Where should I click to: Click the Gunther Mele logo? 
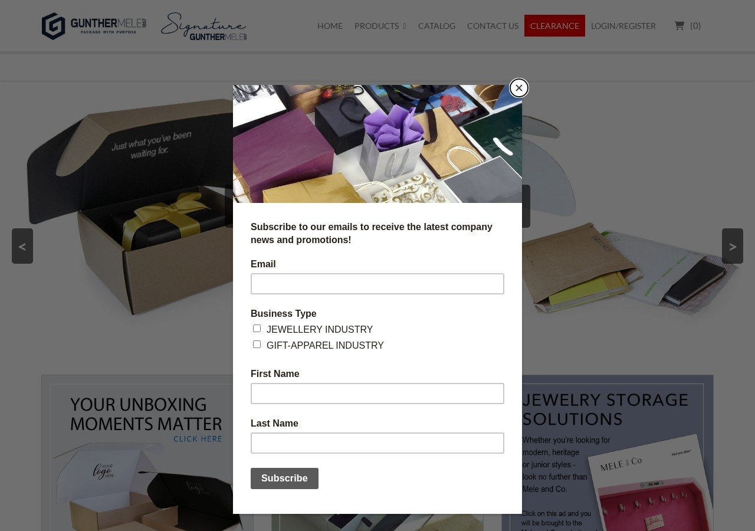pyautogui.click(x=94, y=26)
